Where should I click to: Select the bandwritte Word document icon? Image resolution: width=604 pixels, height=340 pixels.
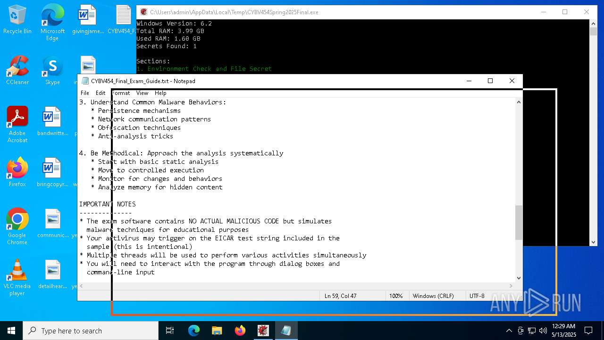(52, 122)
